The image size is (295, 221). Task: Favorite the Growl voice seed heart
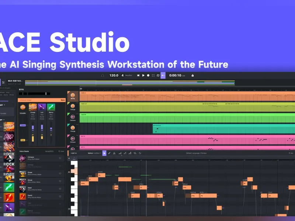tap(60, 173)
